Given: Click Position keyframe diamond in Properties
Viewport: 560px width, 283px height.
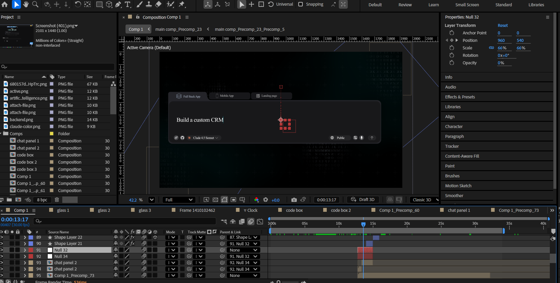Looking at the screenshot, I should pos(452,40).
